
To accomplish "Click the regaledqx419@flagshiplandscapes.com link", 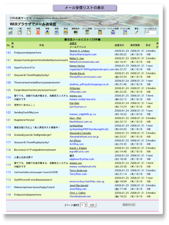I will point(92,70).
